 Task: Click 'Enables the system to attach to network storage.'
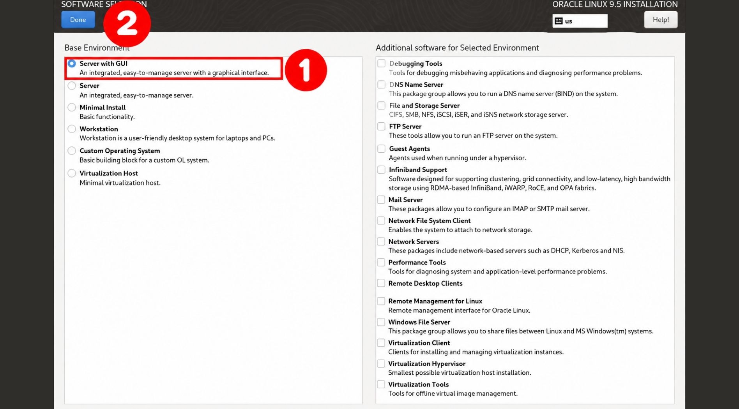point(460,230)
